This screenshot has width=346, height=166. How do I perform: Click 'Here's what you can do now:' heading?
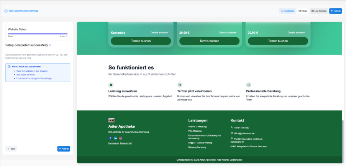point(26,66)
